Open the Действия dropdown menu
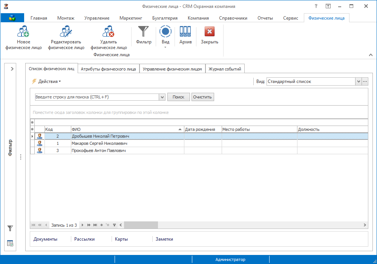 (49, 81)
